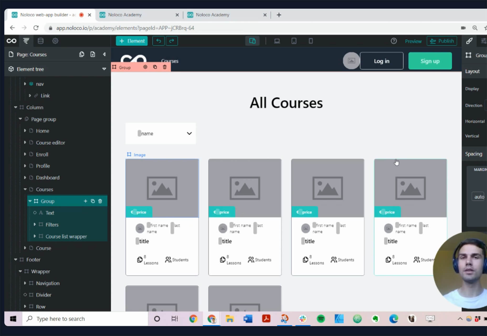
Task: Click the green Element add button
Action: coord(132,41)
